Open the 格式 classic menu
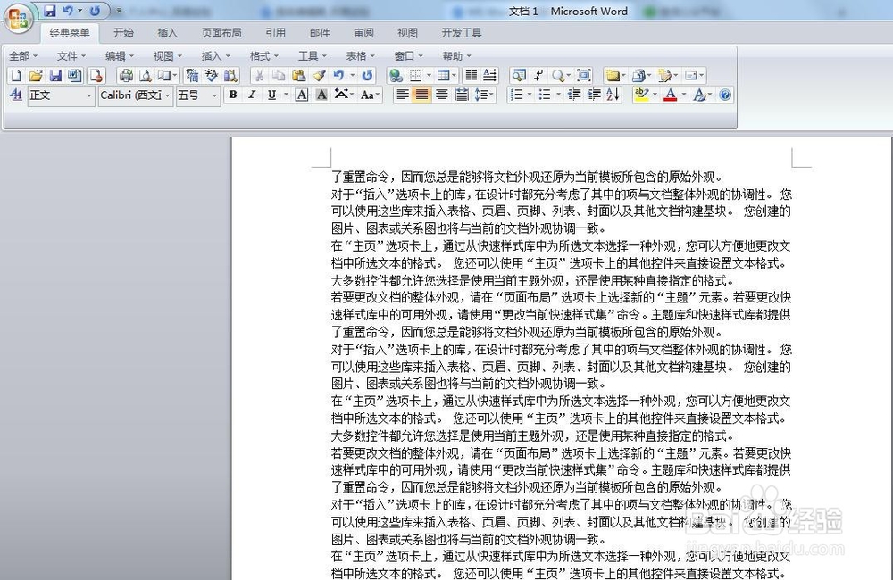Viewport: 893px width, 580px height. 264,56
